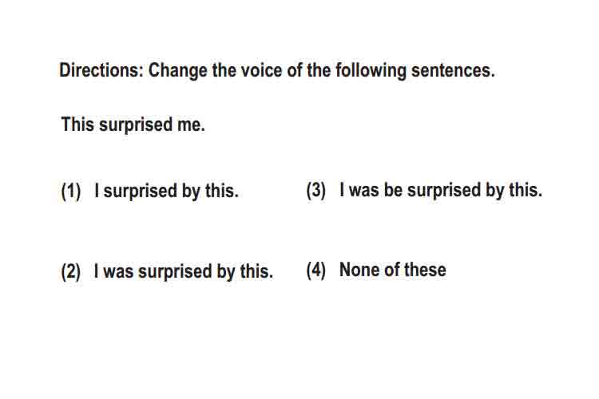Click the (1) option number
The image size is (599, 399).
tap(71, 191)
